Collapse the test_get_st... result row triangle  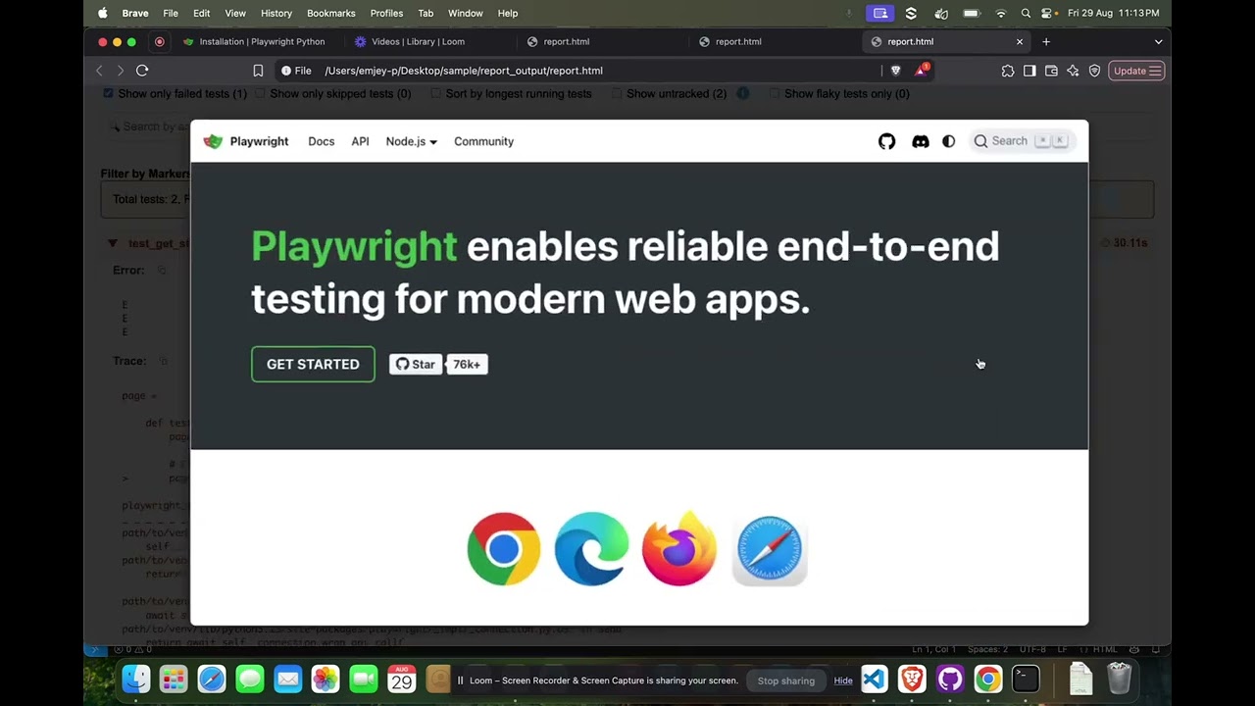[113, 243]
